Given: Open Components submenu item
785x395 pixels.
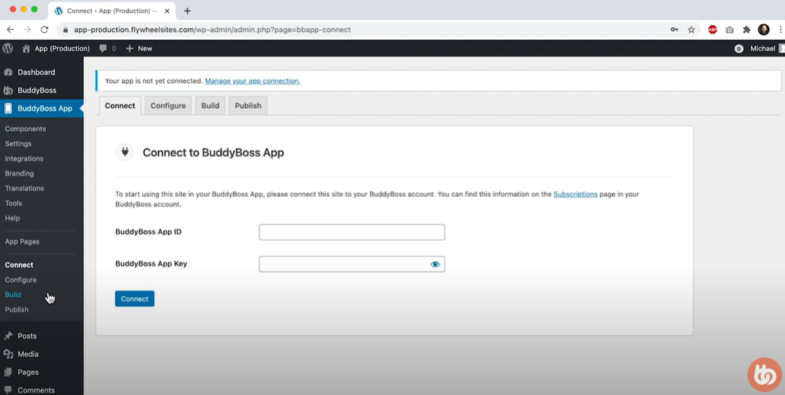Looking at the screenshot, I should pos(26,128).
